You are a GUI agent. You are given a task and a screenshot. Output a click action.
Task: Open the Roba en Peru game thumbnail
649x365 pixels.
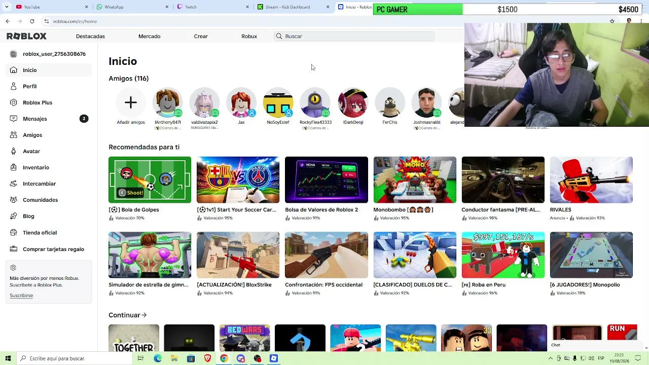(x=503, y=255)
